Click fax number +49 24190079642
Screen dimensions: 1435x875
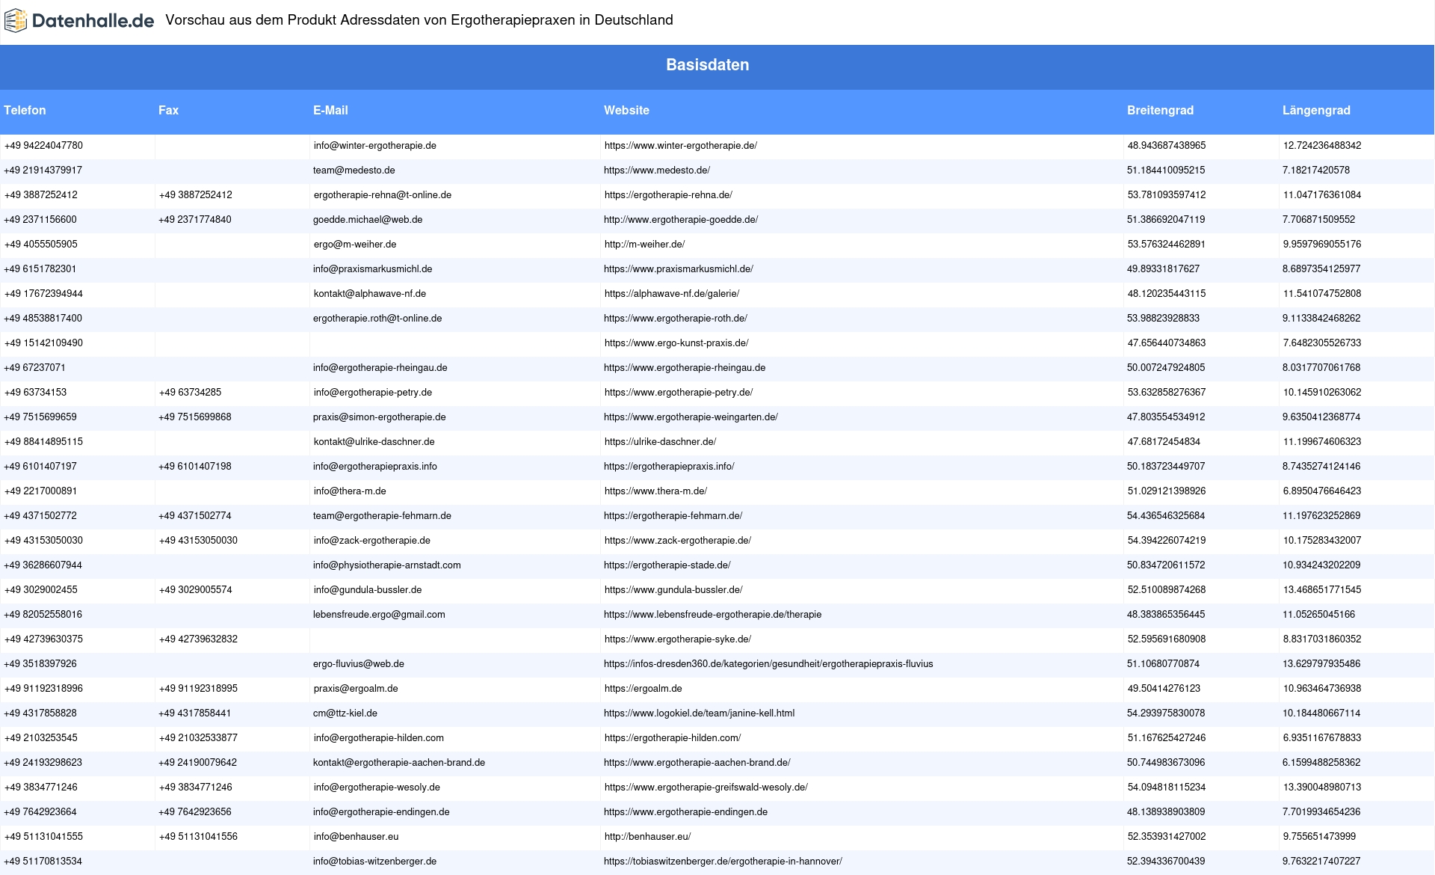tap(197, 763)
